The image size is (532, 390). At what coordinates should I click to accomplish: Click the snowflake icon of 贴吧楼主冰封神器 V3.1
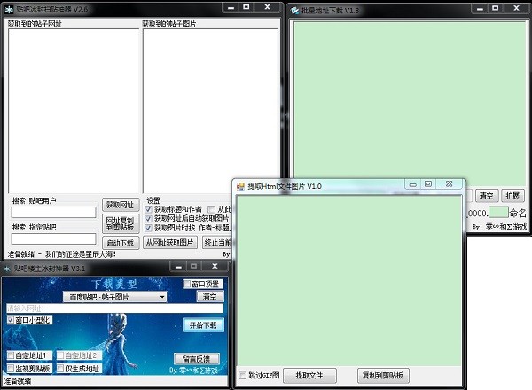(x=7, y=269)
